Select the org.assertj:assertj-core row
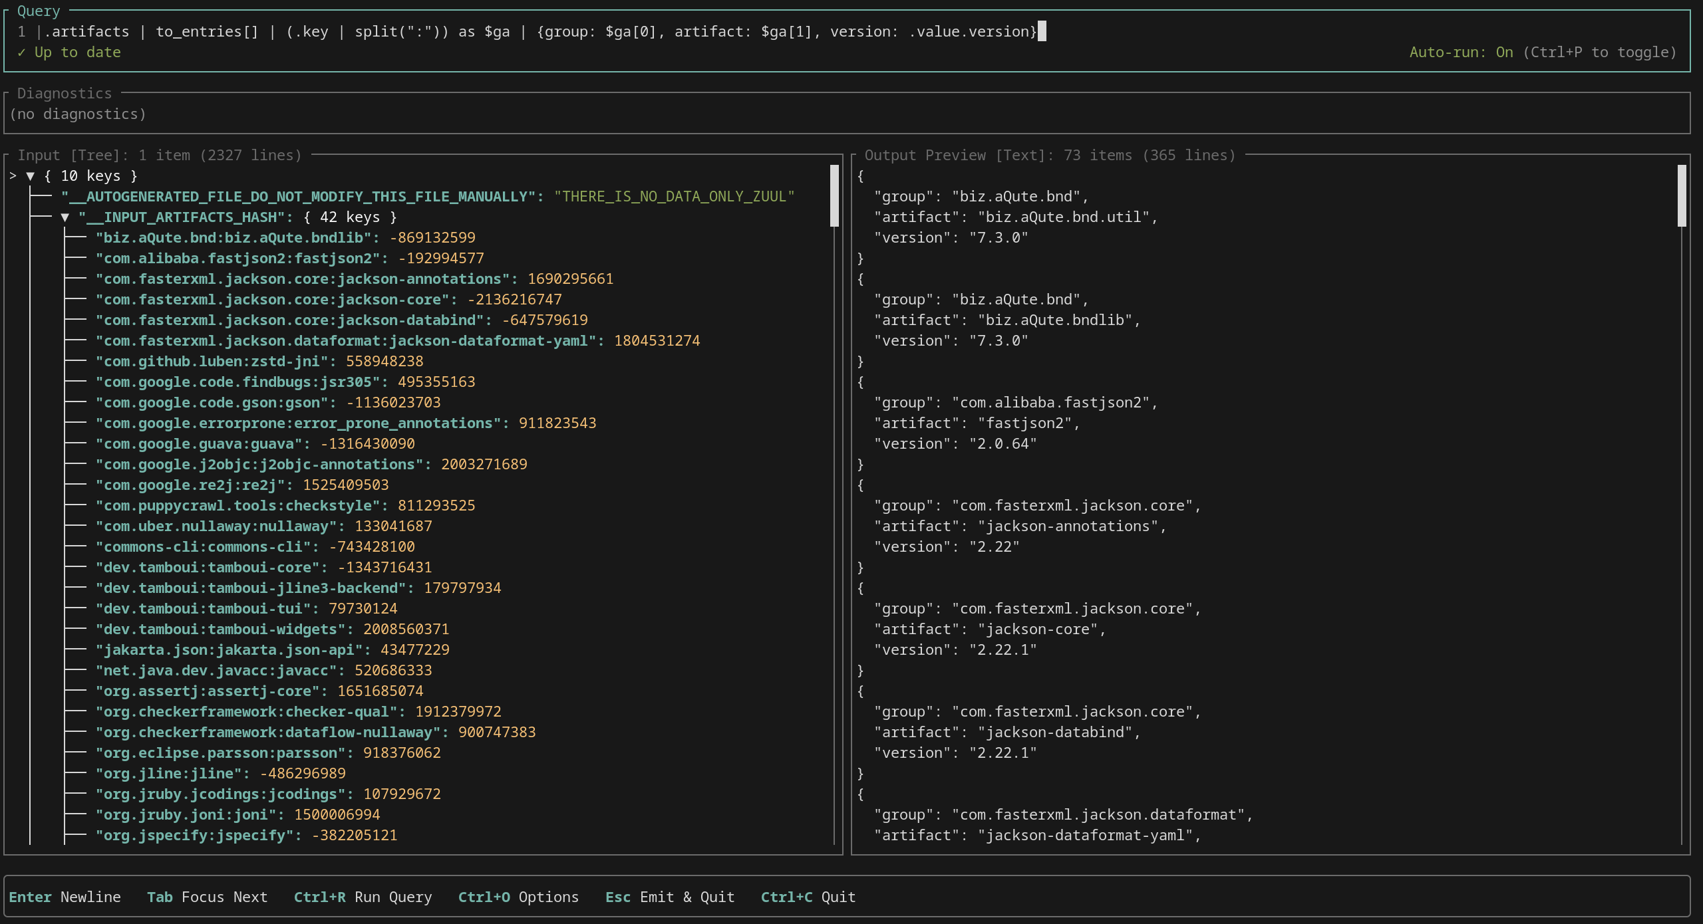Viewport: 1703px width, 924px height. coord(259,691)
